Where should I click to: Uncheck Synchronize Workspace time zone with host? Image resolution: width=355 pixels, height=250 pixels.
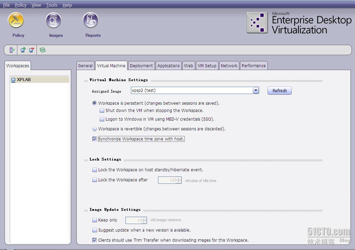[94, 139]
